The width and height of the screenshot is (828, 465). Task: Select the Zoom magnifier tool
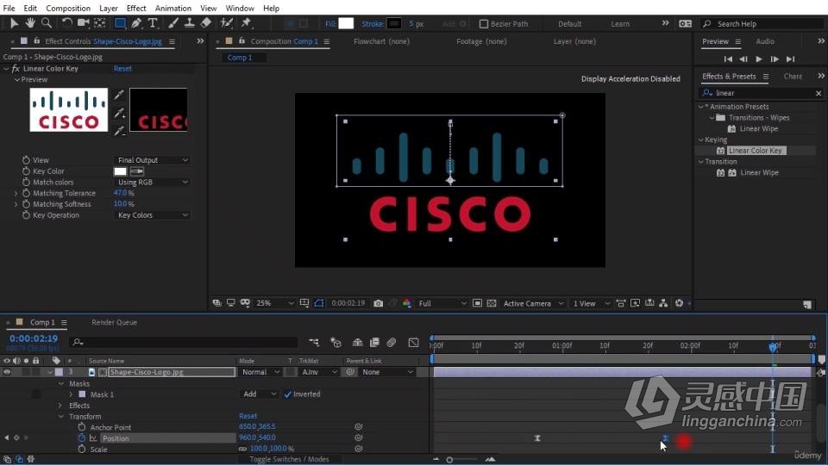(x=47, y=22)
